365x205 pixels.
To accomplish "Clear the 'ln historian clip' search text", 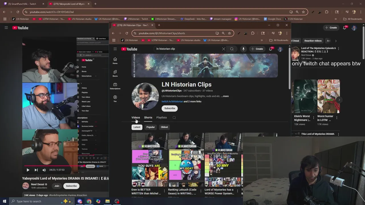I will pos(224,49).
